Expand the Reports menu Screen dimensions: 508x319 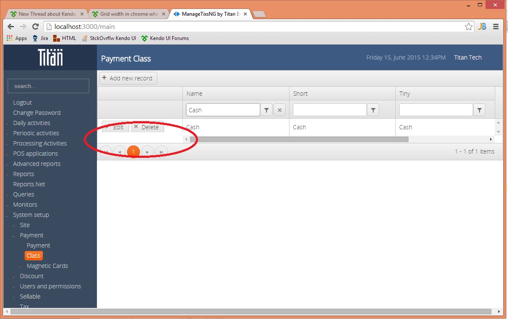click(23, 174)
